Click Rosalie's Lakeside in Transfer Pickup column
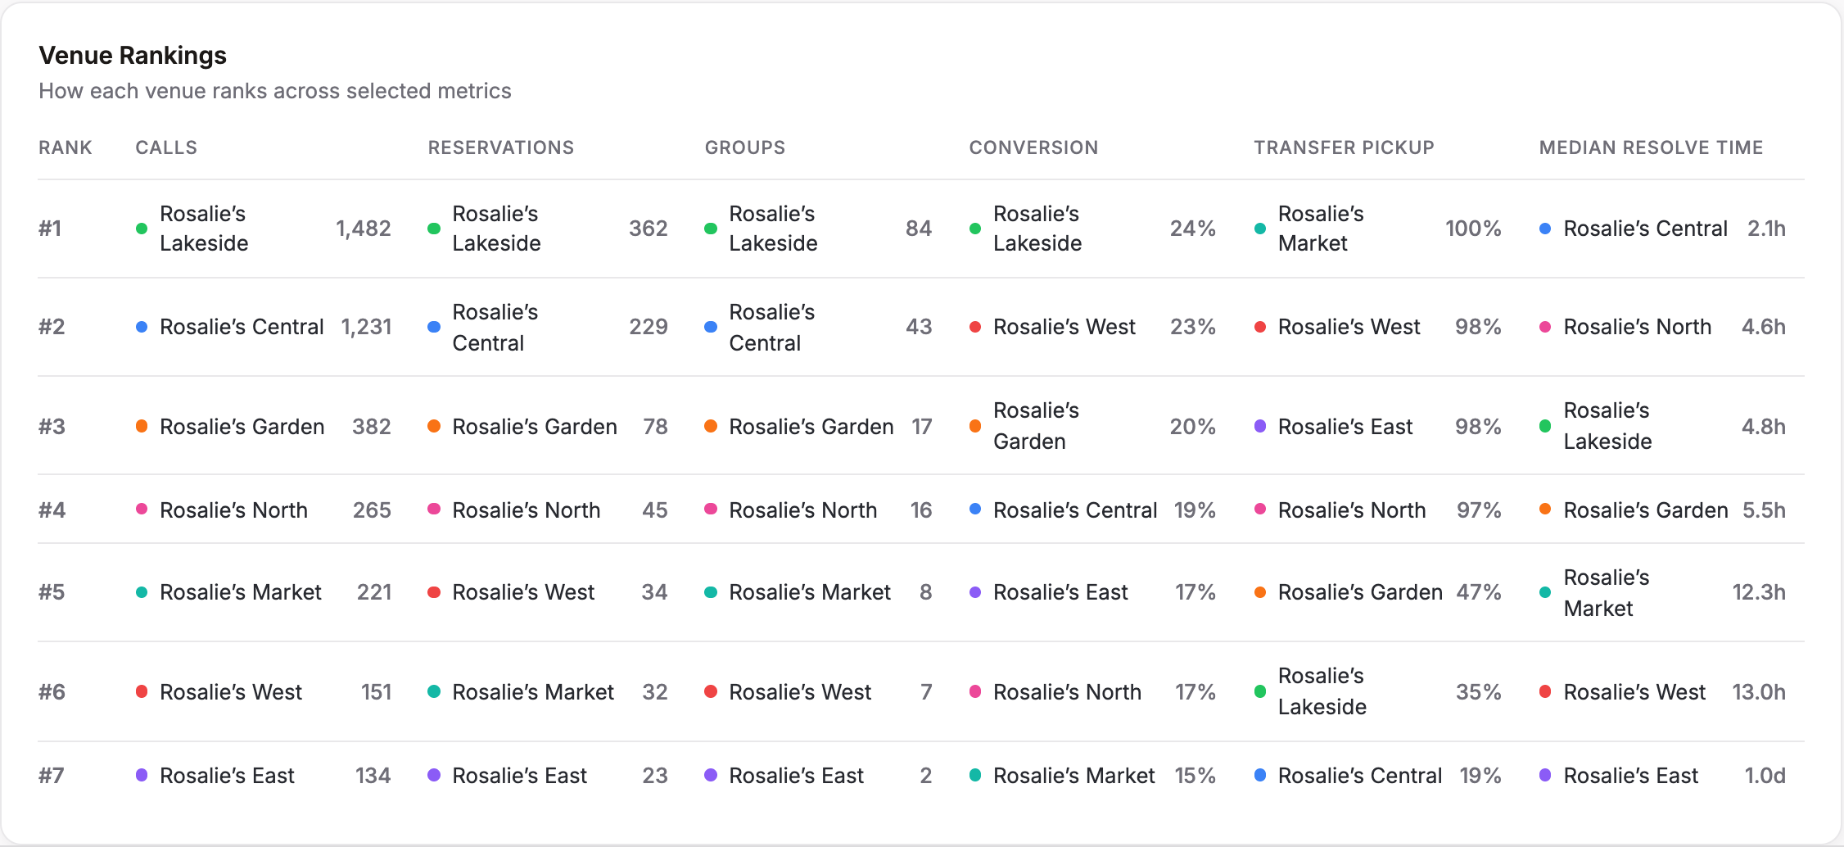 tap(1322, 691)
